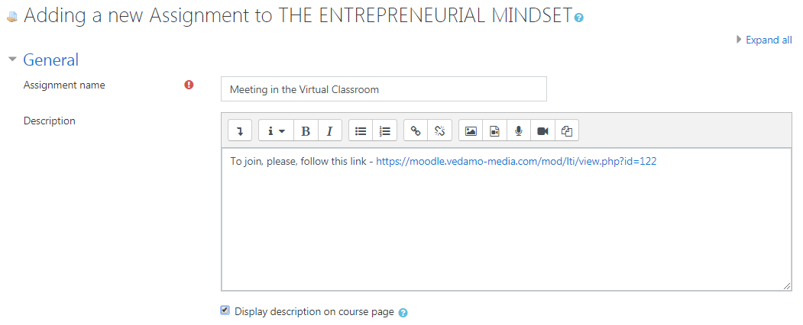Open the vedamo-media.com link in description
This screenshot has height=325, width=803.
(x=516, y=162)
